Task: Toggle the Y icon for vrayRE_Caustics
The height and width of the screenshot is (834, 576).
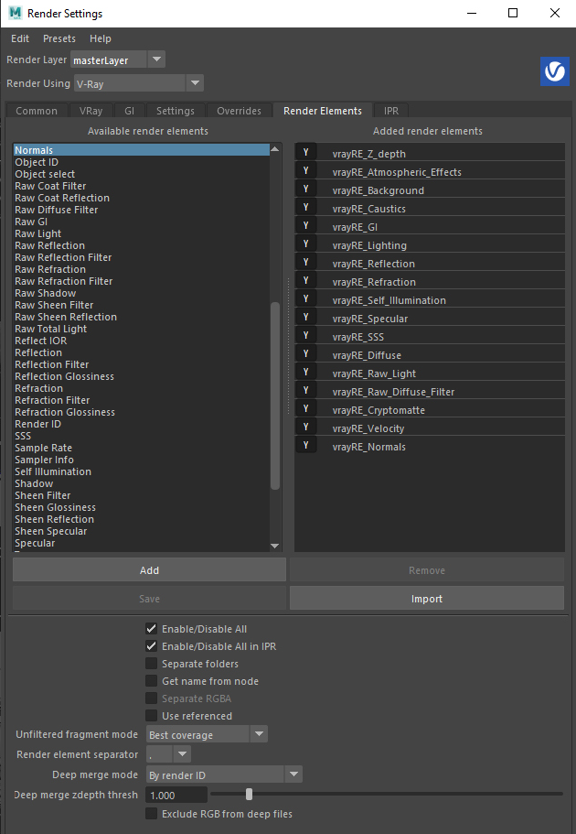Action: click(x=306, y=208)
